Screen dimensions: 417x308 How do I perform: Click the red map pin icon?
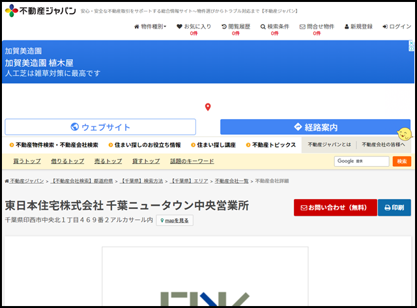(x=208, y=107)
